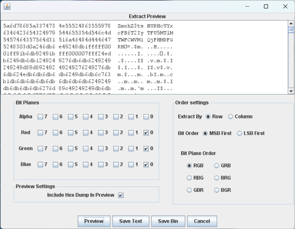Click the preview scrollbar up arrow

coord(291,24)
